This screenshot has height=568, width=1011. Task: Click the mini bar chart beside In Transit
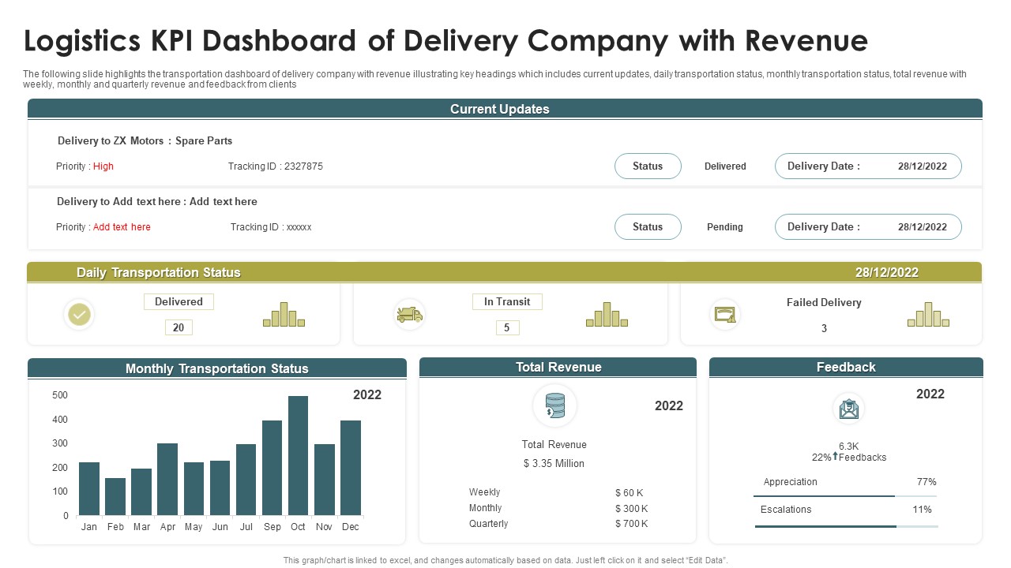click(x=607, y=314)
